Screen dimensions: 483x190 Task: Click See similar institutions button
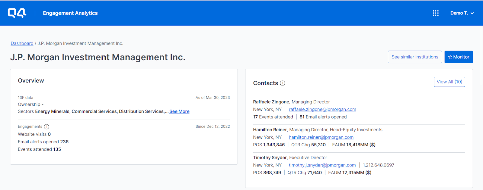tap(415, 57)
